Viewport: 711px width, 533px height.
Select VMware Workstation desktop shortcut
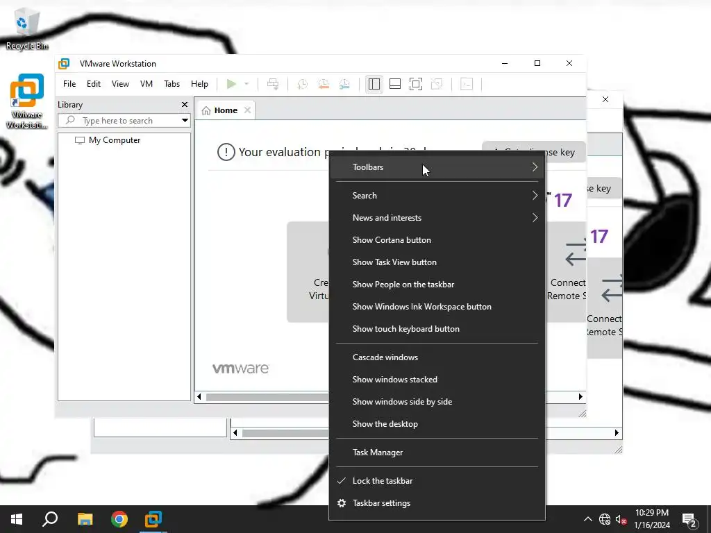(x=27, y=101)
